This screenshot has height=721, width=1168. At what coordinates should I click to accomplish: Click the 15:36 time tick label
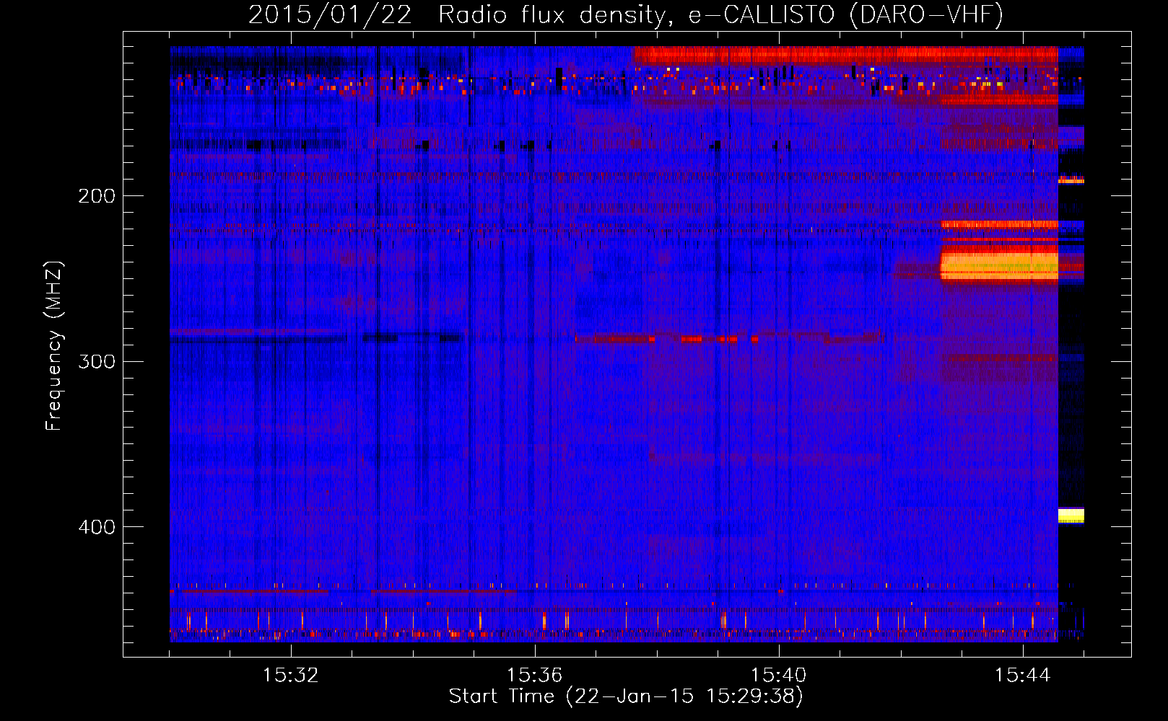pos(535,676)
